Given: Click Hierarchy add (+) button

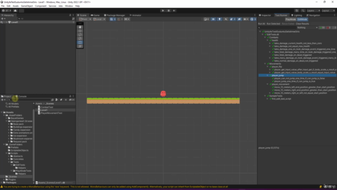Looking at the screenshot, I should click(3, 19).
